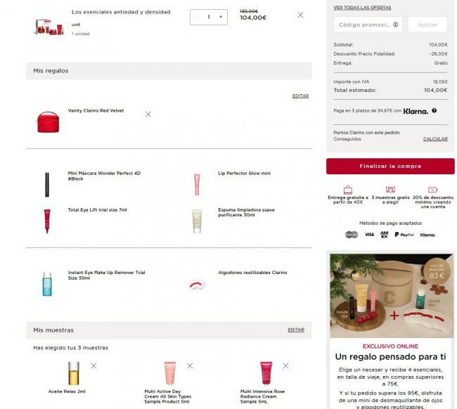Image resolution: width=457 pixels, height=409 pixels.
Task: Decrease quantity with the minus button
Action: pos(197,17)
